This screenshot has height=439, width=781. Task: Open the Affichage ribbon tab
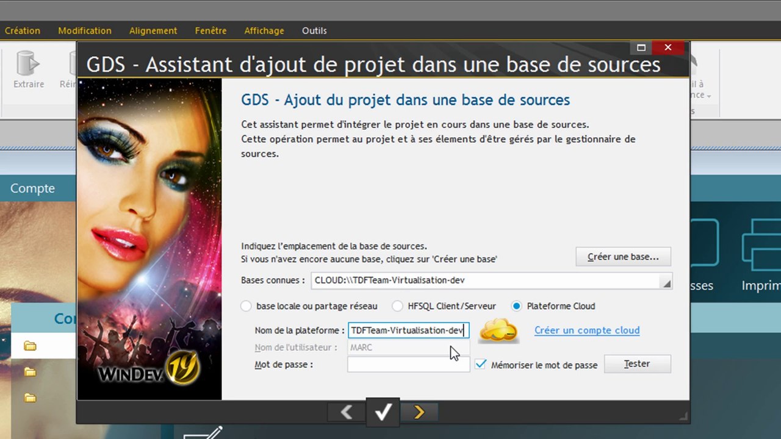pos(264,30)
